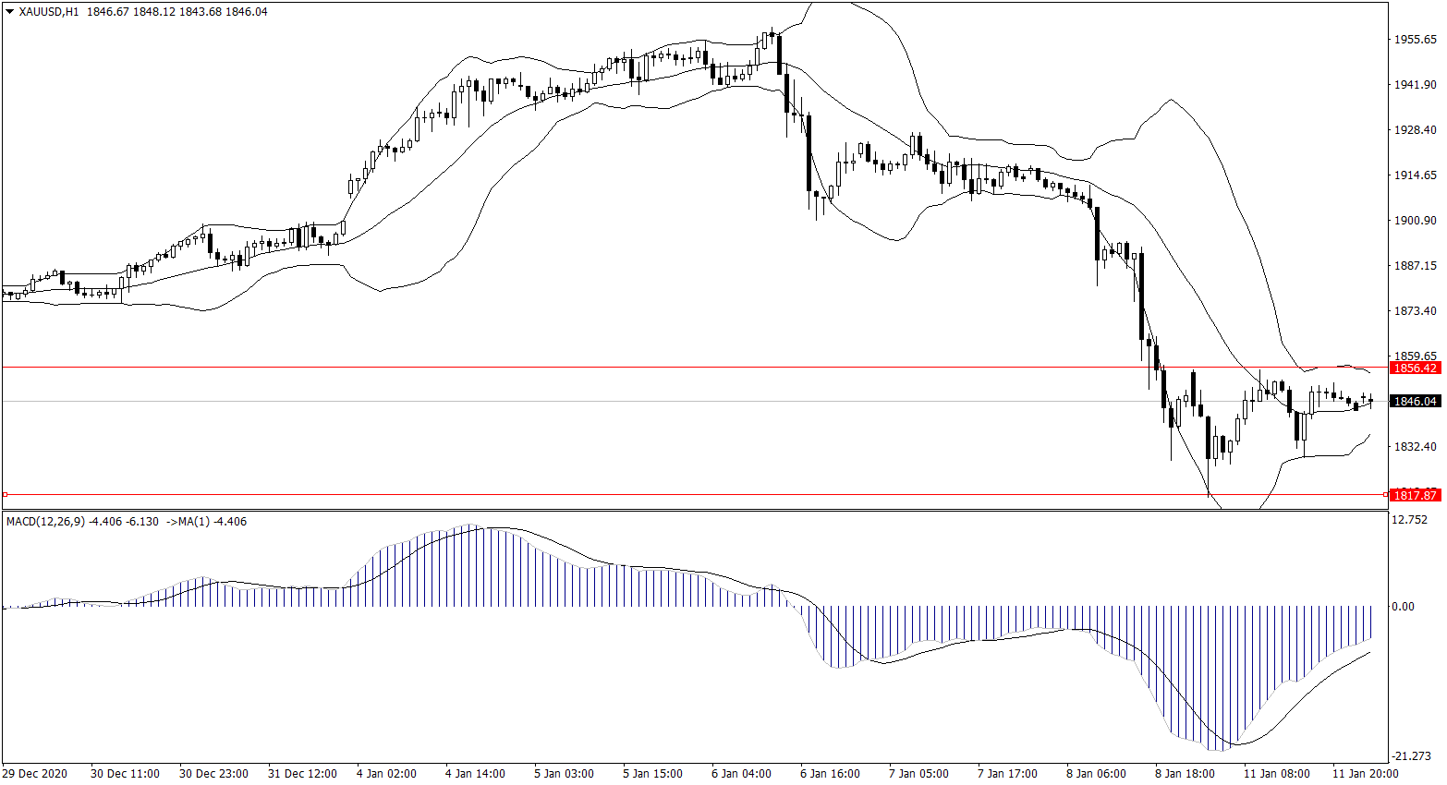
Task: Click the 12.752 MACD scale value
Action: (x=1409, y=520)
